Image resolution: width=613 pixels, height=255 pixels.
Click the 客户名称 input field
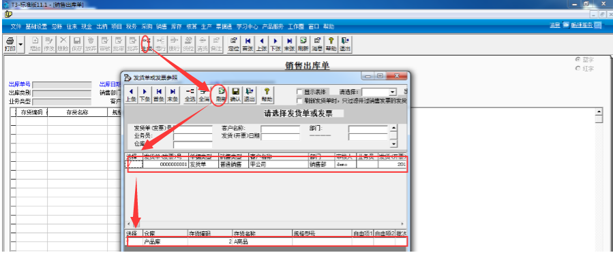click(x=280, y=129)
